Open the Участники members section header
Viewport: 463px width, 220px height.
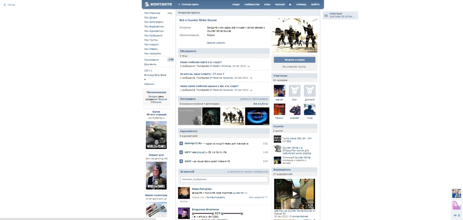coord(280,76)
